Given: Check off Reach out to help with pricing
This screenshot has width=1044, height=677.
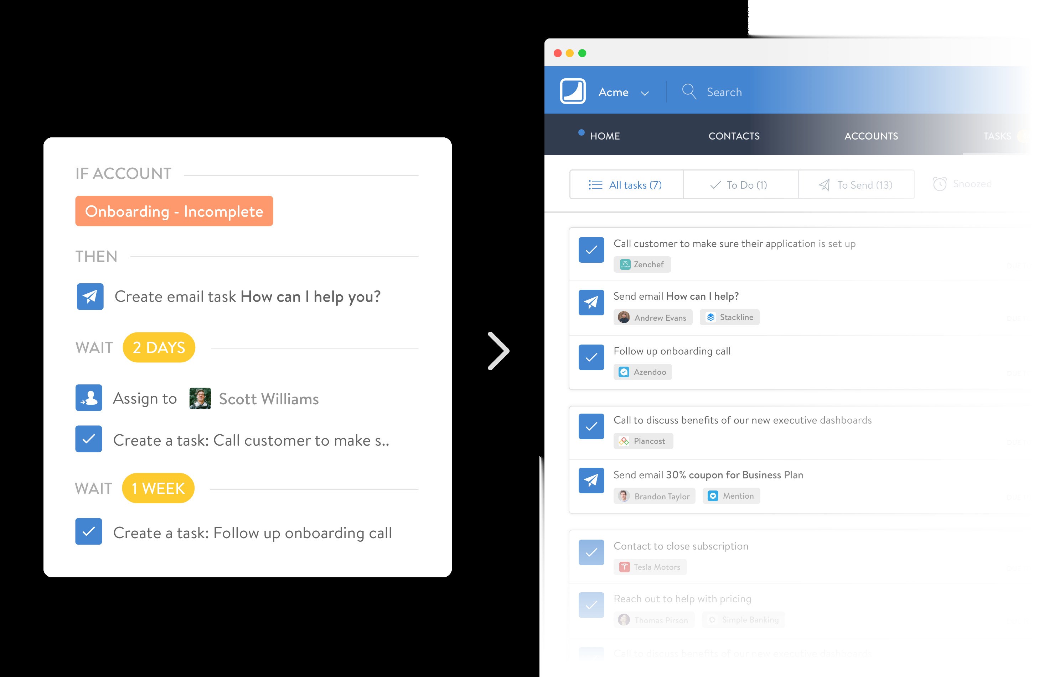Looking at the screenshot, I should 591,605.
